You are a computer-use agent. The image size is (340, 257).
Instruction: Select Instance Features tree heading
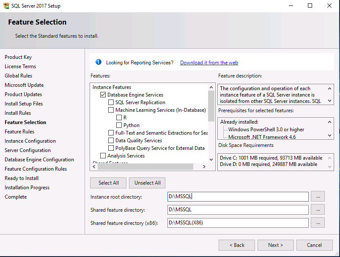(112, 87)
